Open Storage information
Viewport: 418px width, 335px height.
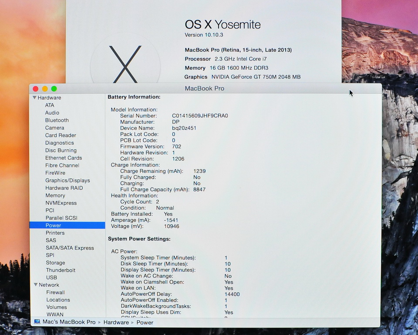55,263
